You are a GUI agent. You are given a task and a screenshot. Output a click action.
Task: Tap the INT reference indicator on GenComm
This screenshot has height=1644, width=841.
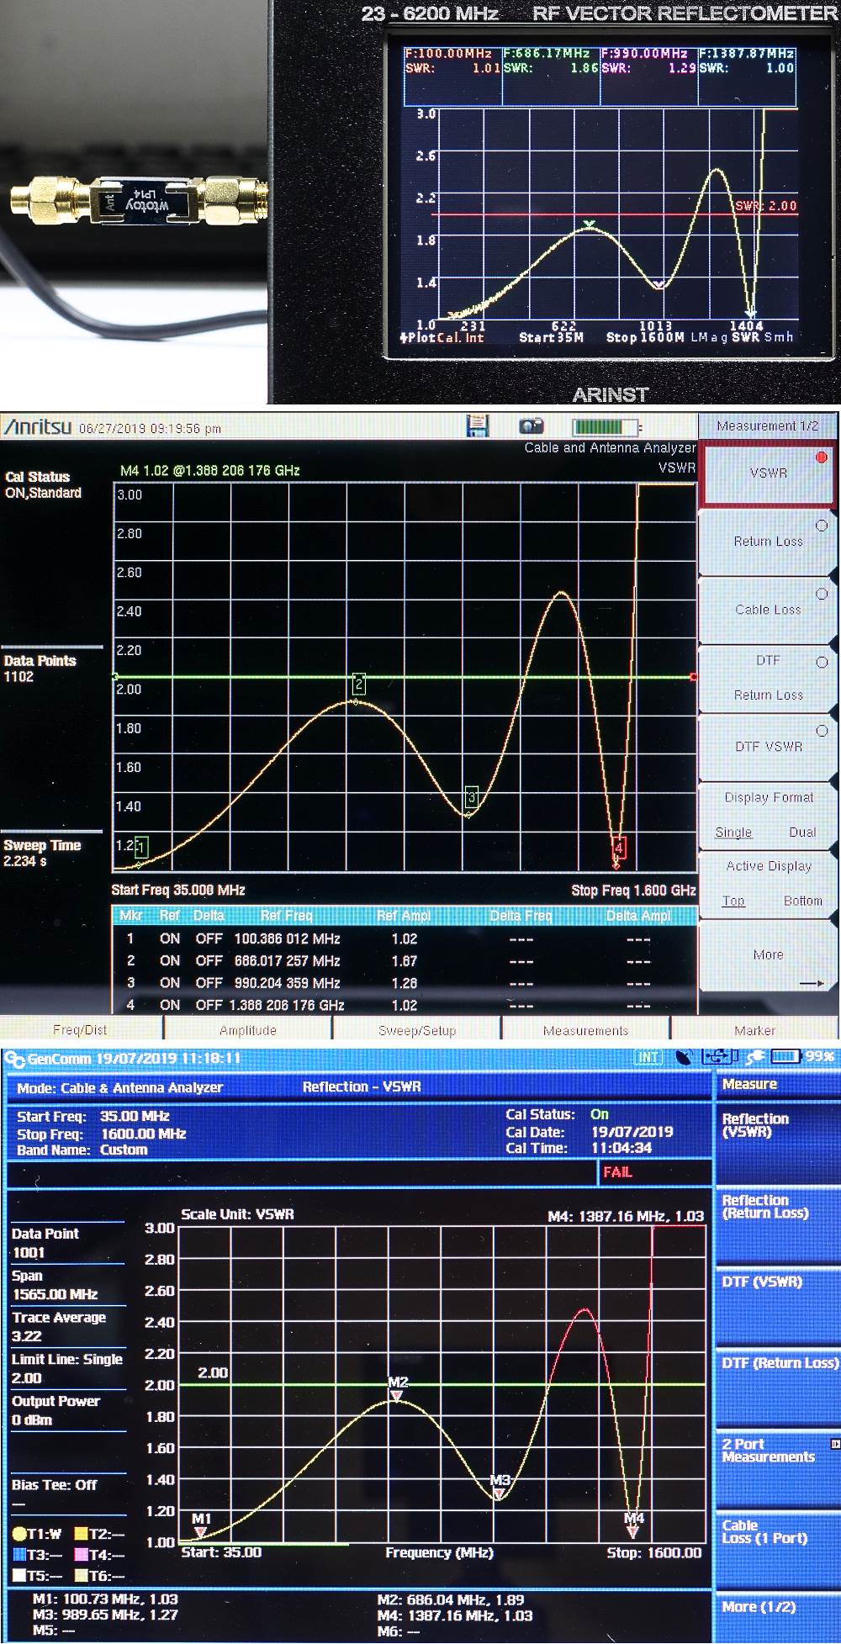[648, 1058]
